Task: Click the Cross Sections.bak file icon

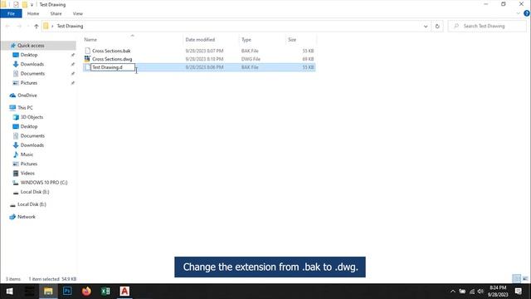Action: click(x=87, y=51)
